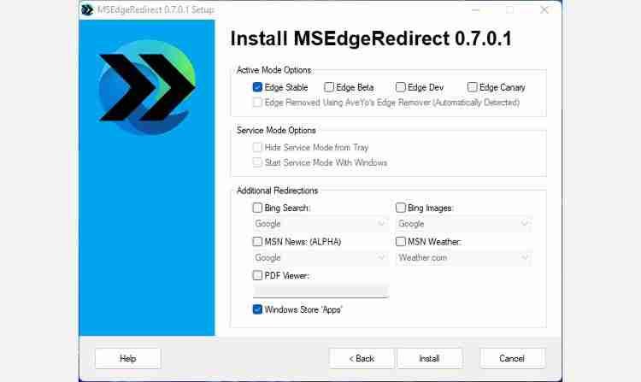The width and height of the screenshot is (641, 382).
Task: Click the Install button
Action: [430, 359]
